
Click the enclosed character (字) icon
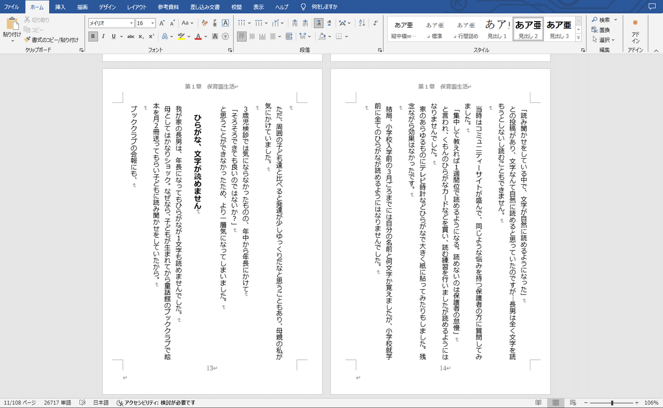coord(225,36)
